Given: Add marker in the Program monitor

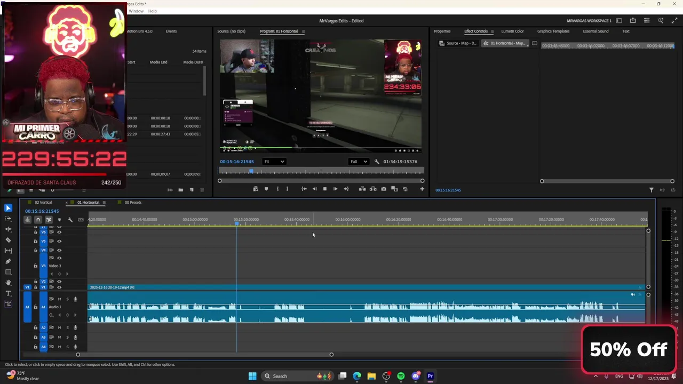Looking at the screenshot, I should tap(266, 189).
